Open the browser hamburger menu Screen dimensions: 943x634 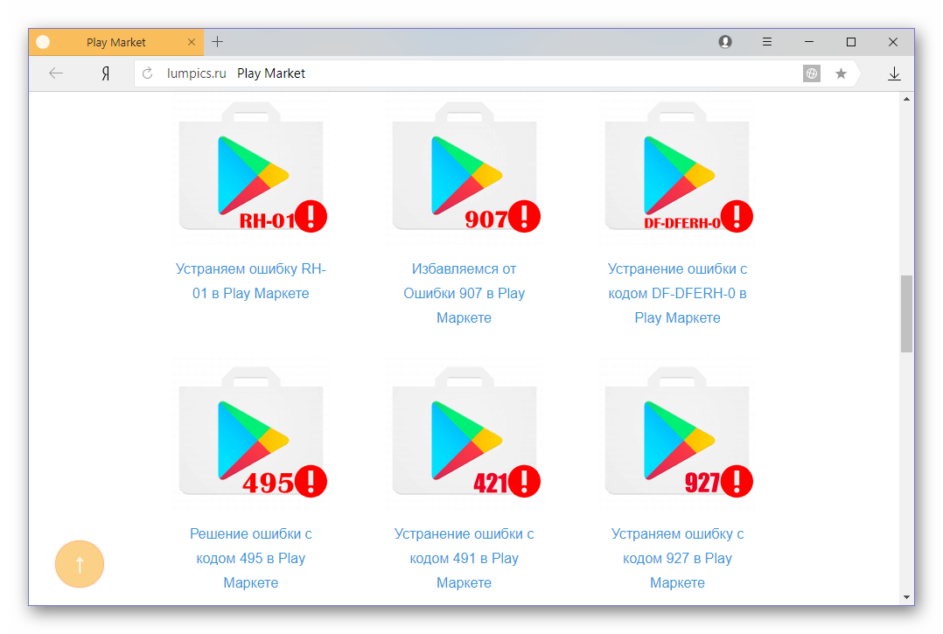pos(767,41)
